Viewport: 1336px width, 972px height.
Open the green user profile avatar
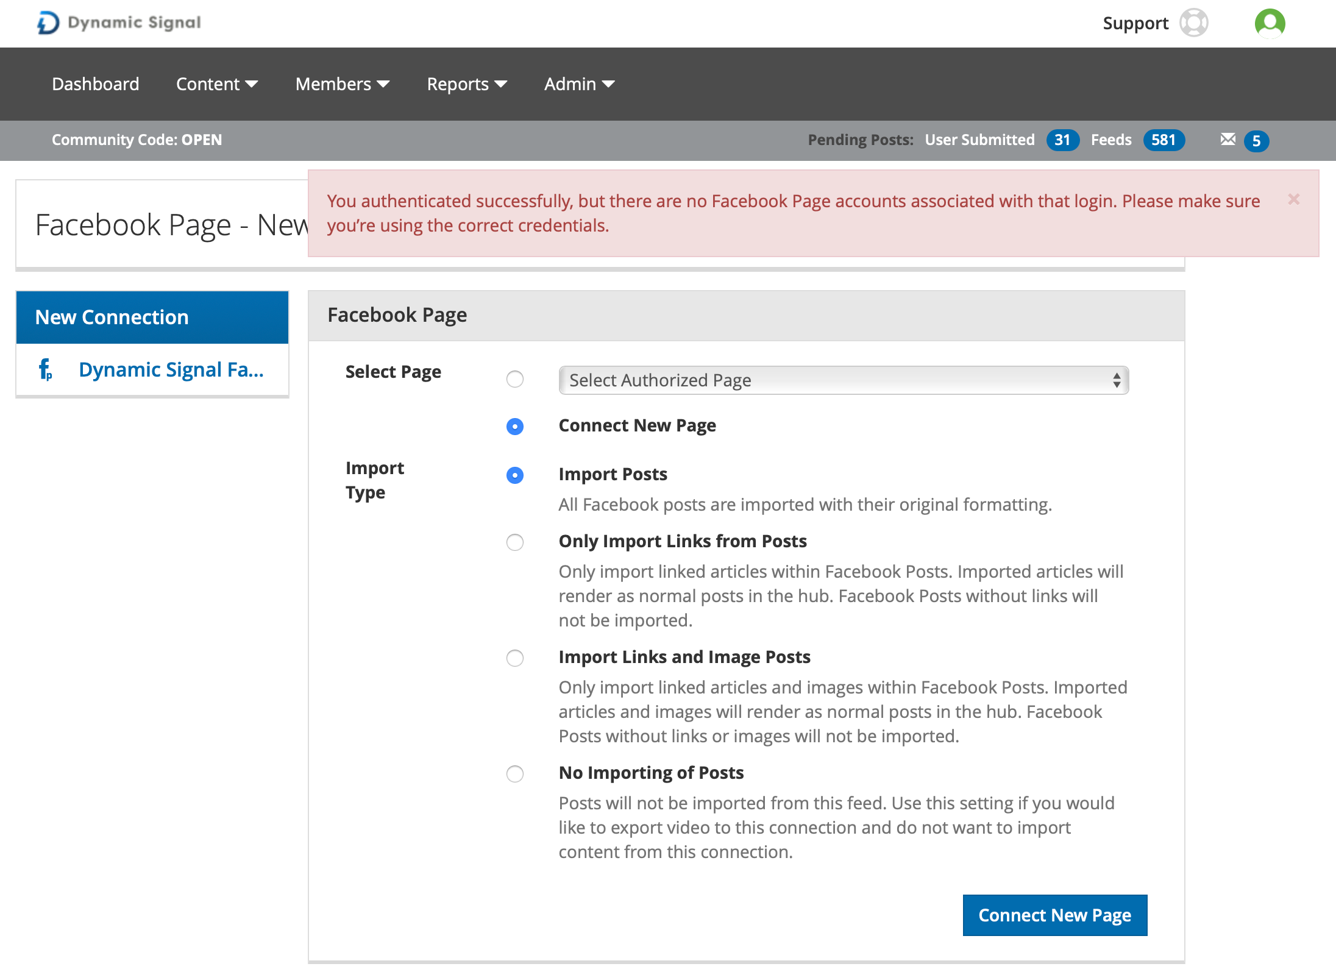click(x=1270, y=23)
